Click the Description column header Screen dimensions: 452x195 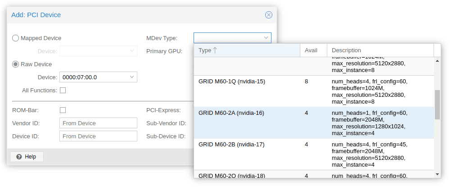[x=380, y=50]
